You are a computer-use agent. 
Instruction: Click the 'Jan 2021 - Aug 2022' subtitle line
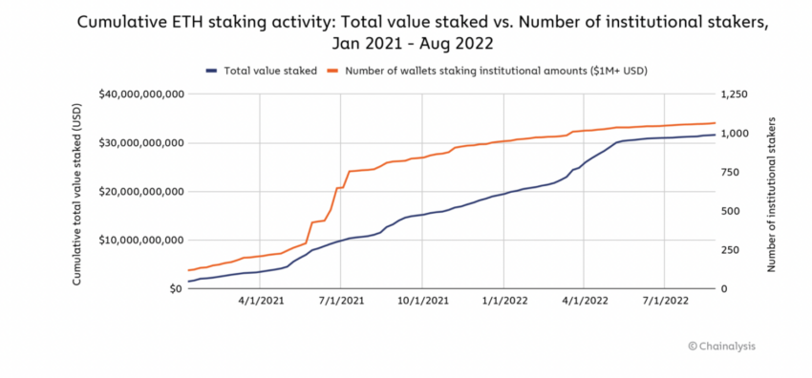(412, 44)
